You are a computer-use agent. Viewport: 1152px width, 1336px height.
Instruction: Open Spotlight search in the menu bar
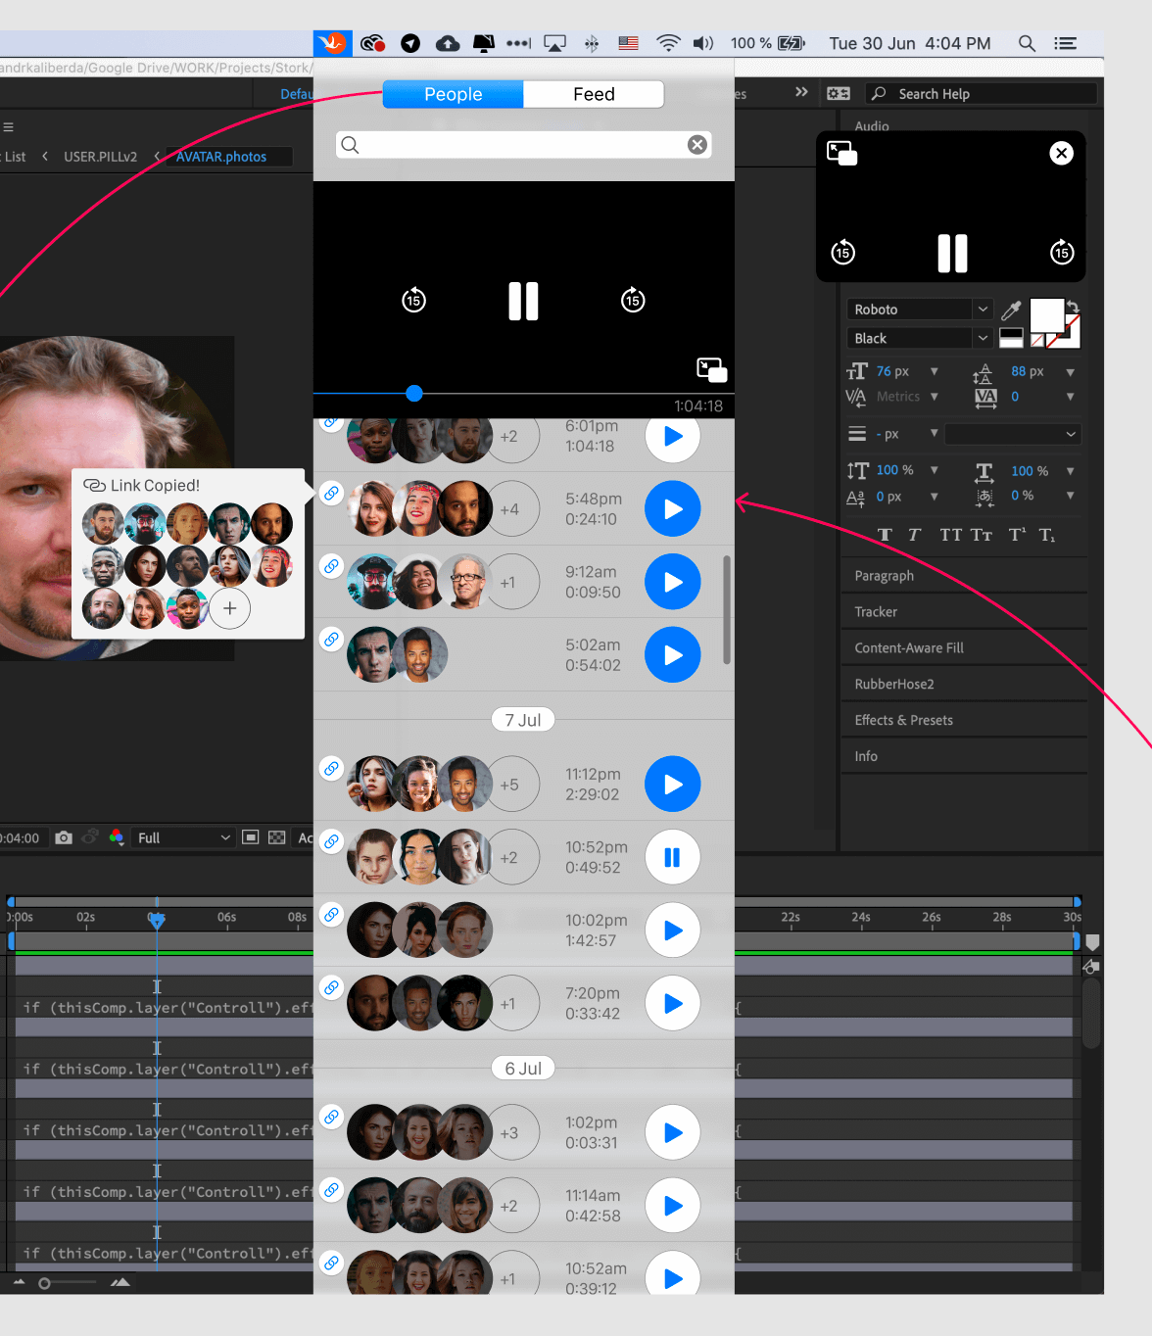pos(1027,43)
